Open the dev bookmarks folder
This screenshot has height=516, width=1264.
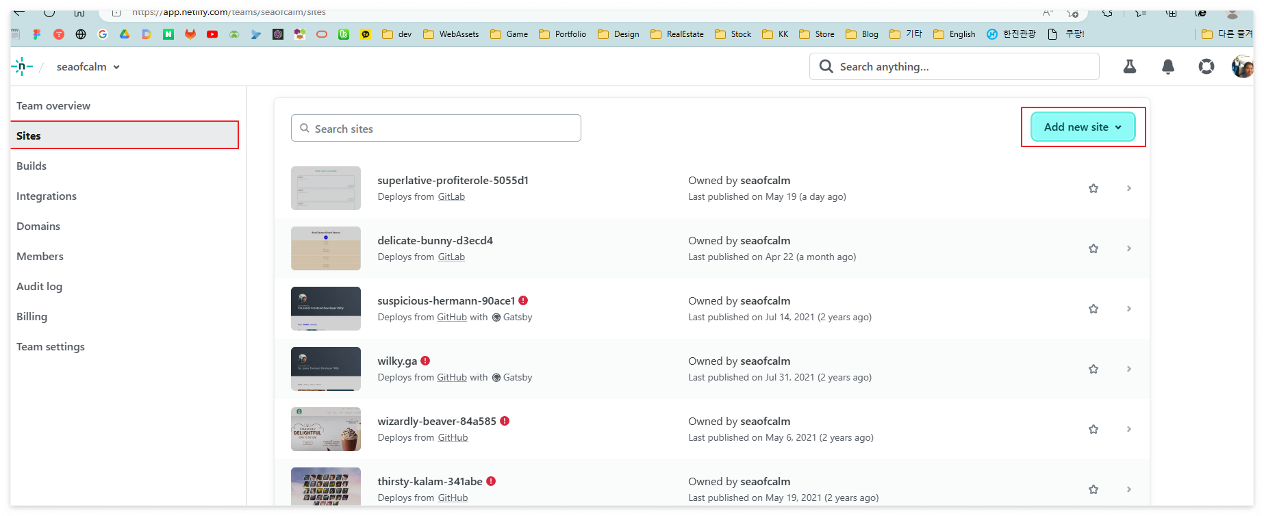397,34
